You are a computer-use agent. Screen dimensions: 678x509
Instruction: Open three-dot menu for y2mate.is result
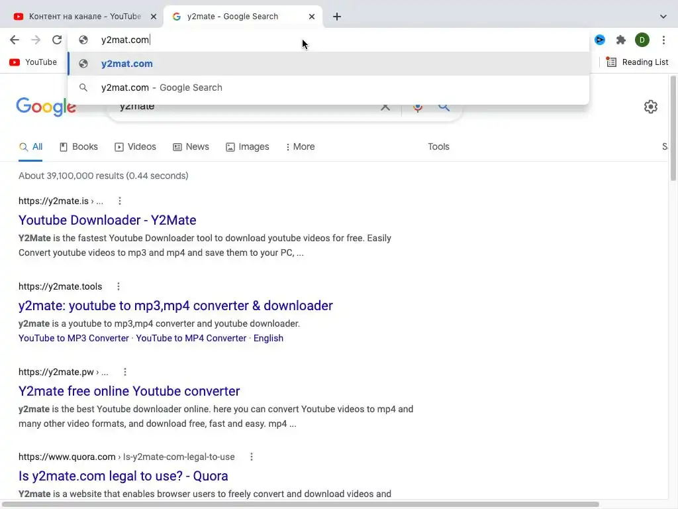click(x=120, y=201)
